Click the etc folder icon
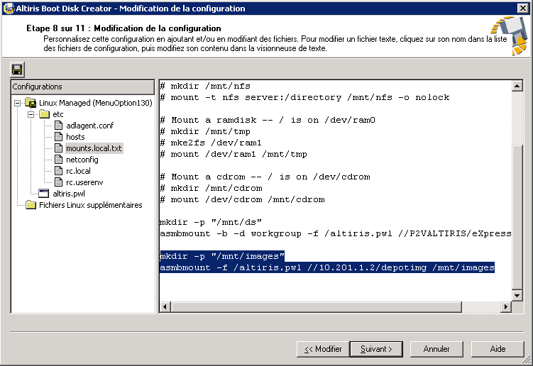This screenshot has width=533, height=366. tap(44, 114)
